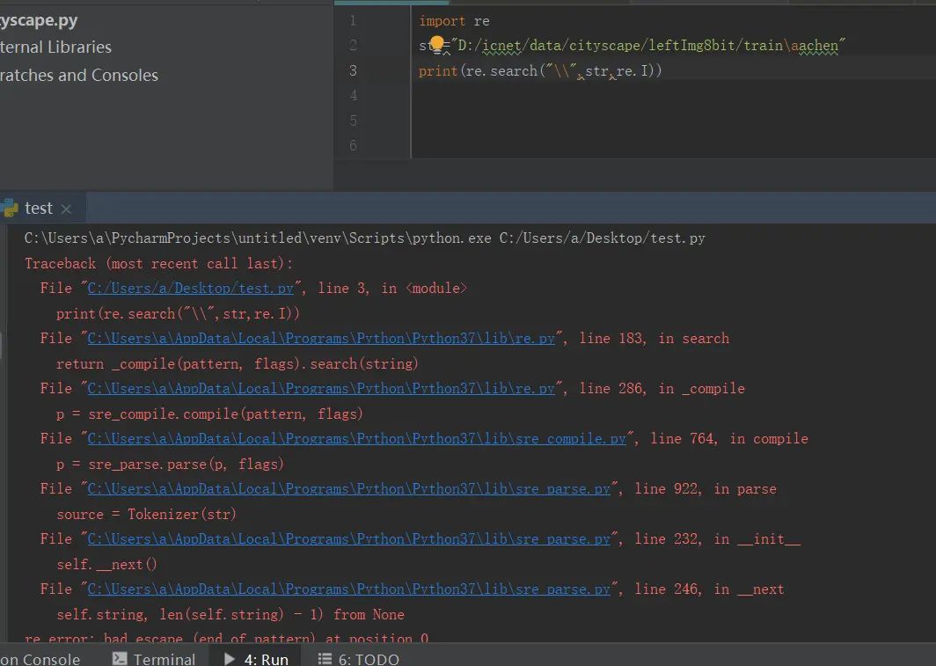The image size is (936, 666).
Task: Open sre_compile.py link at line 764
Action: (356, 439)
